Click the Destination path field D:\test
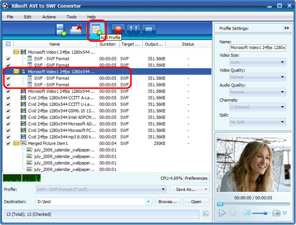The width and height of the screenshot is (296, 225). [91, 201]
